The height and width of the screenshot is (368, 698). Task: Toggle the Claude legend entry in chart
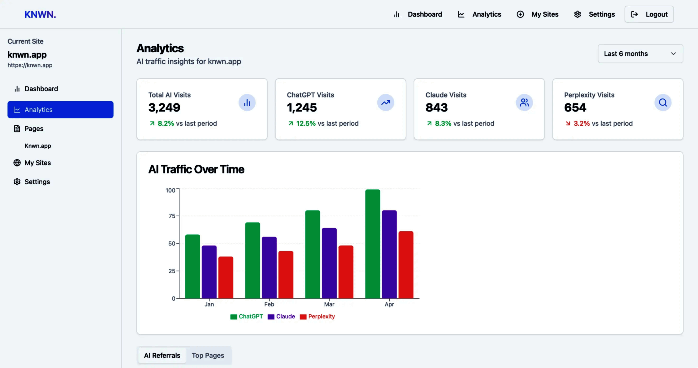coord(285,316)
